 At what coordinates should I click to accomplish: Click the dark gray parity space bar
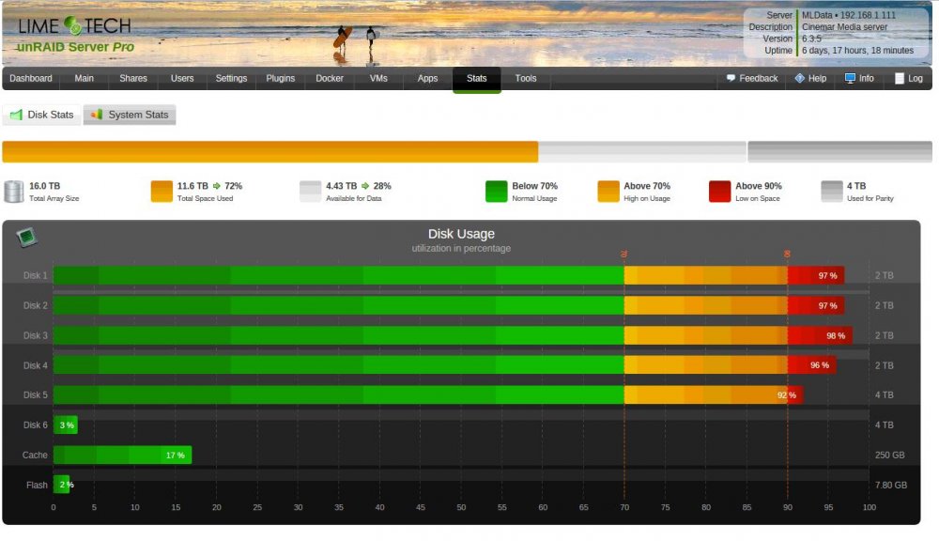tap(839, 151)
